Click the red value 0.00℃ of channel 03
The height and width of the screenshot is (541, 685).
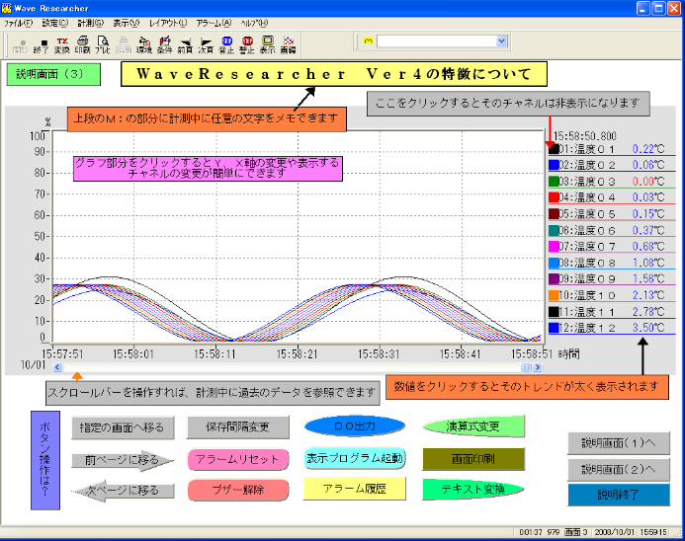648,181
